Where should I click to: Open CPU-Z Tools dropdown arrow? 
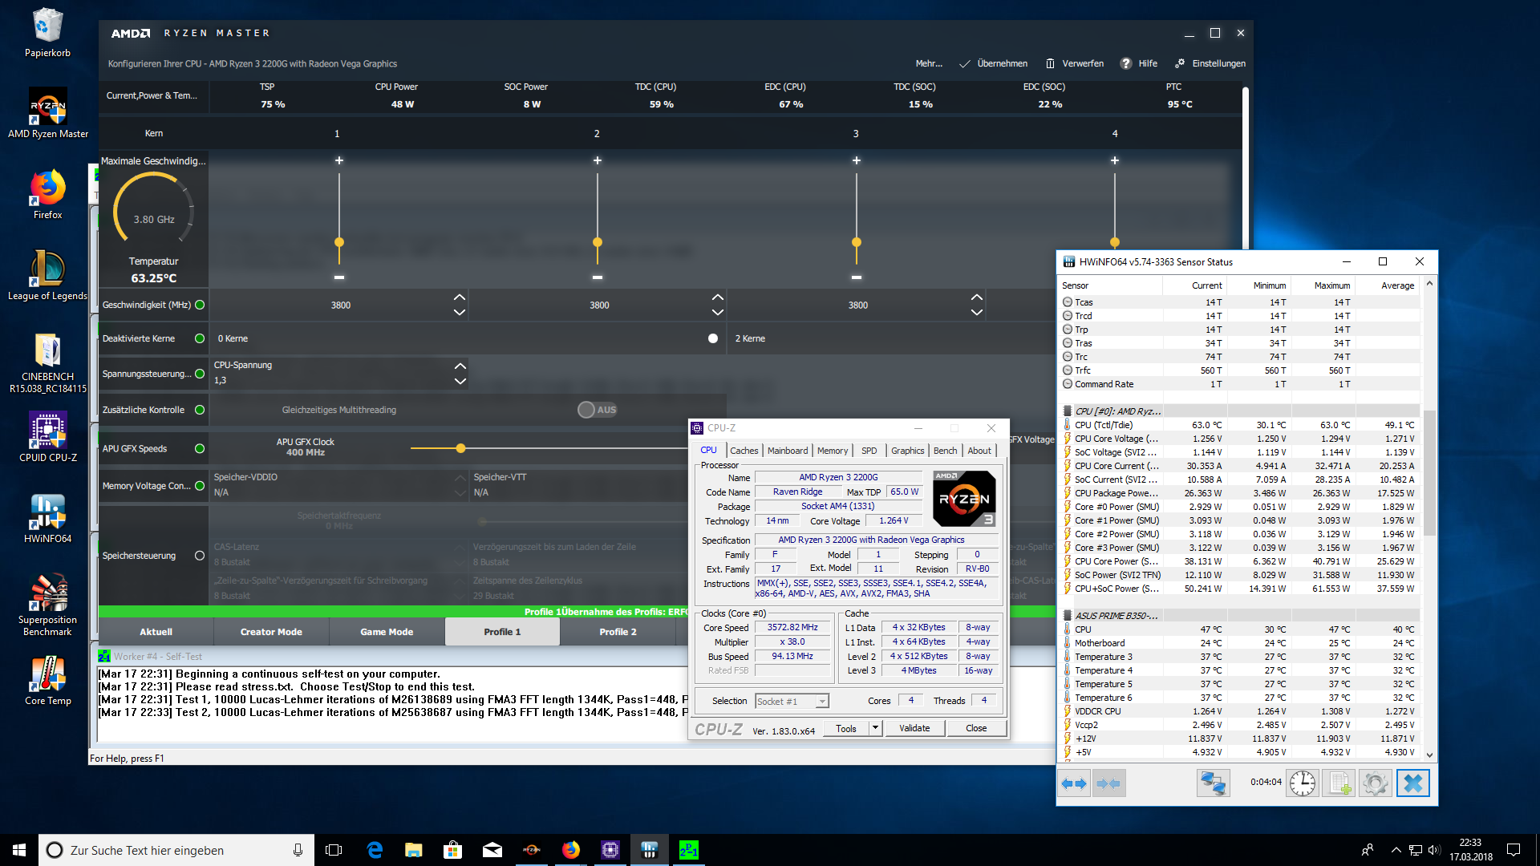(876, 728)
